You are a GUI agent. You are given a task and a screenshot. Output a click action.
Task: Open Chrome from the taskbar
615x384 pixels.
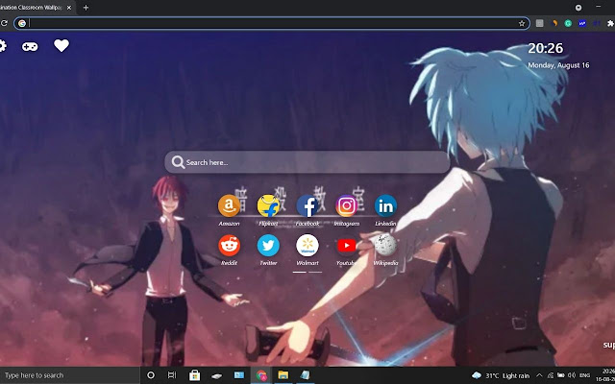[261, 375]
